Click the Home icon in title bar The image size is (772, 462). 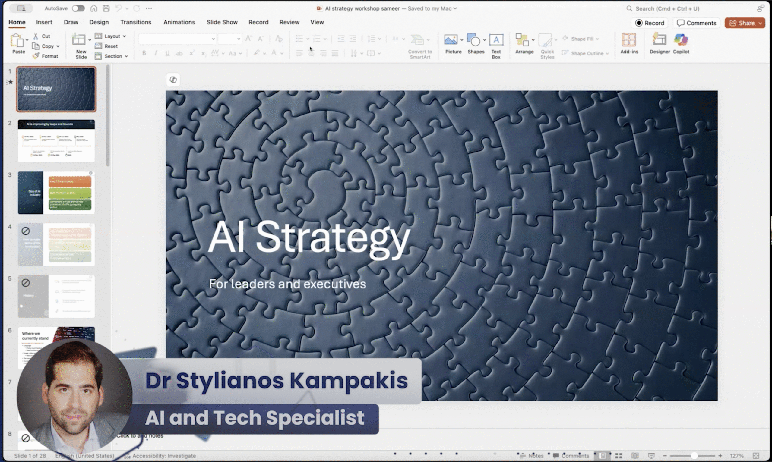94,8
